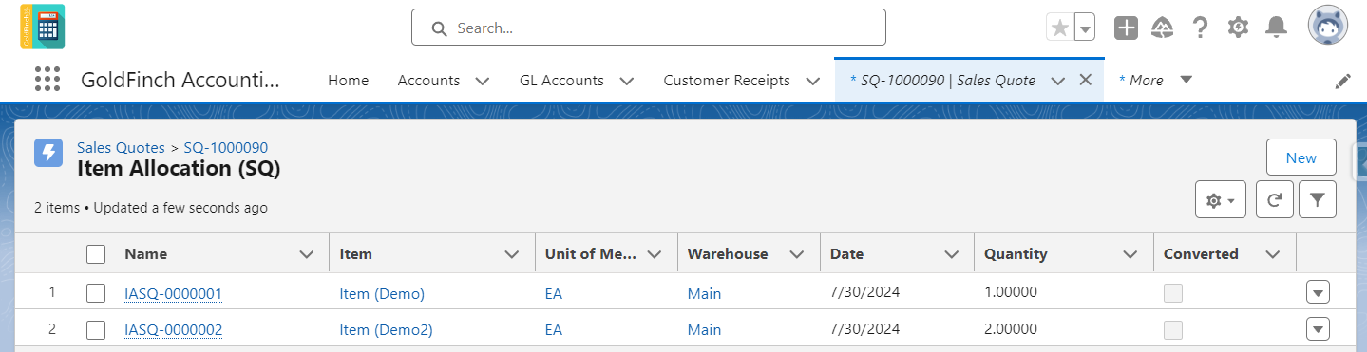Go to the Home tab
The width and height of the screenshot is (1367, 352).
pos(348,81)
